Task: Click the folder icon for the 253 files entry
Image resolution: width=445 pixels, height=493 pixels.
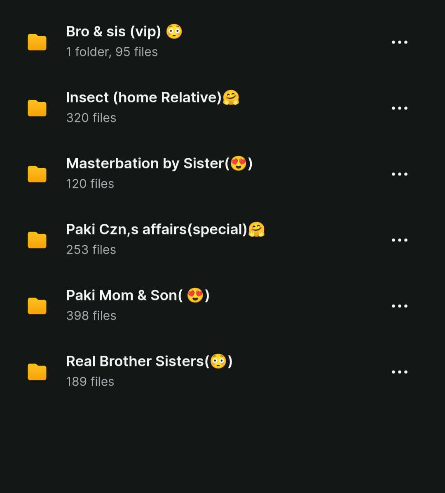Action: 37,240
